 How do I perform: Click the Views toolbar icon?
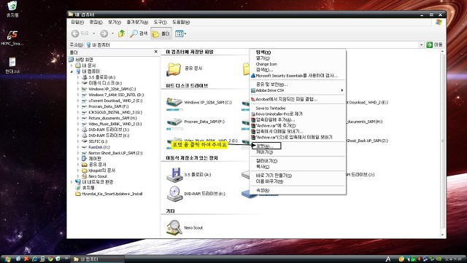point(180,34)
